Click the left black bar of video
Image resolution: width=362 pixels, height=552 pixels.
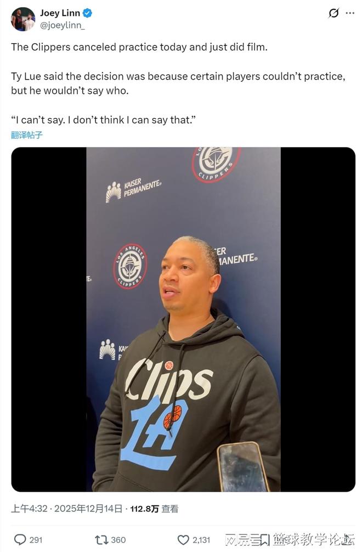coord(49,319)
